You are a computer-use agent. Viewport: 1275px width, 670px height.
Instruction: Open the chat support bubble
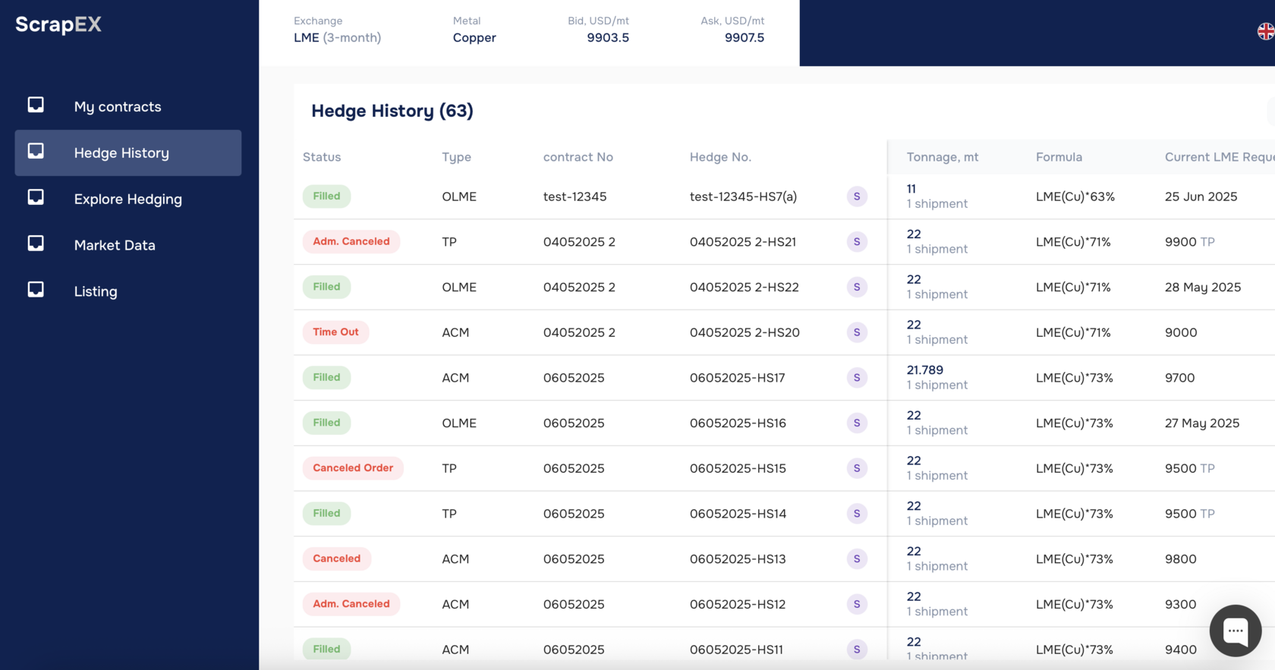pos(1235,630)
